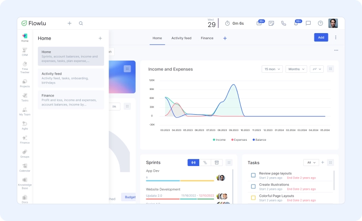Open My Team in sidebar
This screenshot has width=362, height=221.
click(x=25, y=111)
